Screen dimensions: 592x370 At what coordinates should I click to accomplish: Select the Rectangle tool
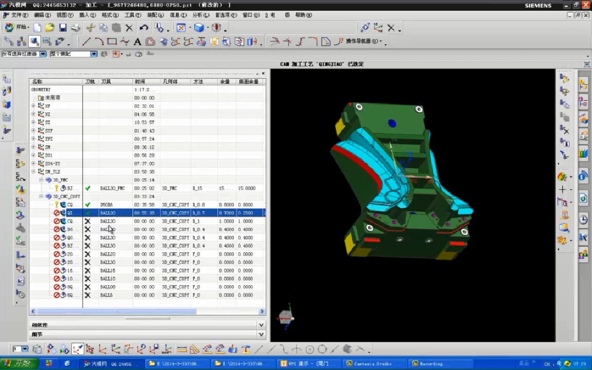(x=112, y=42)
